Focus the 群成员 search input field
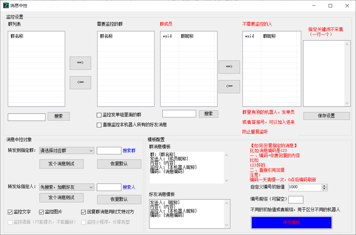 179,114
